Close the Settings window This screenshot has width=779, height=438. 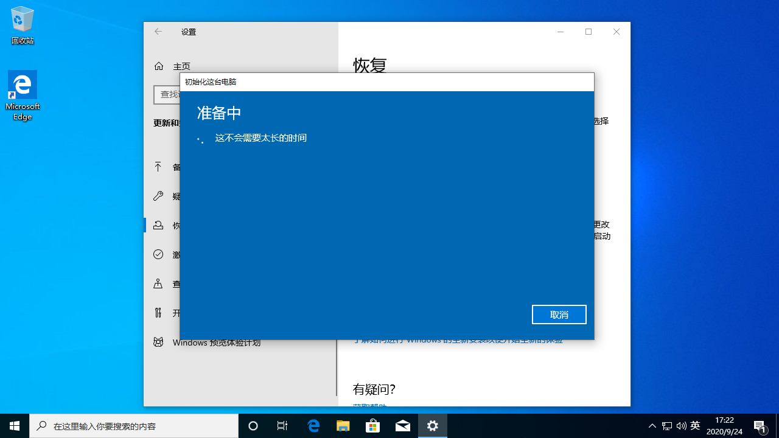point(617,32)
